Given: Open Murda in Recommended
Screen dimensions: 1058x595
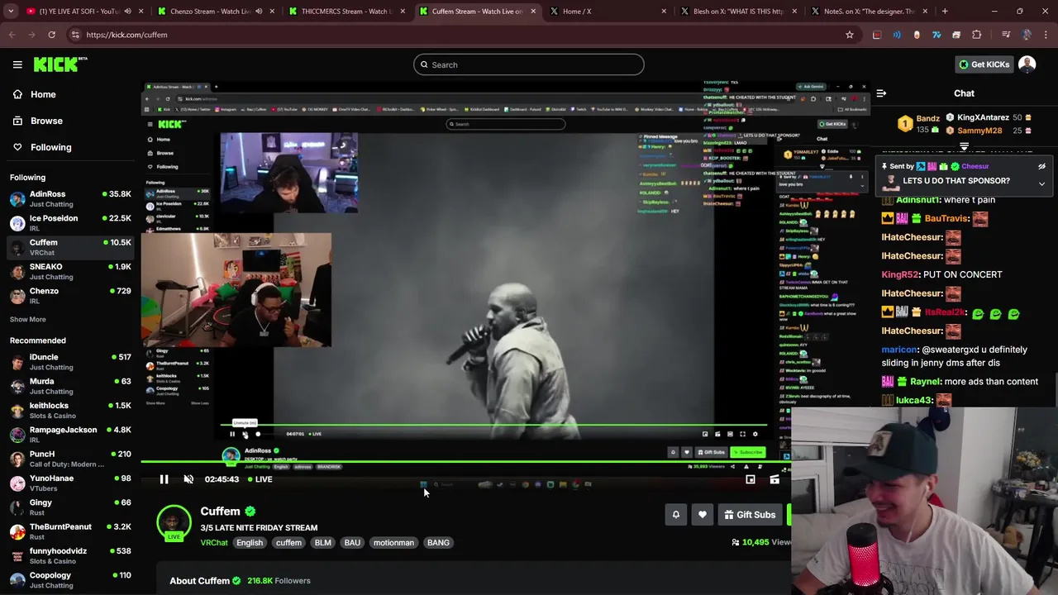Looking at the screenshot, I should click(x=70, y=386).
